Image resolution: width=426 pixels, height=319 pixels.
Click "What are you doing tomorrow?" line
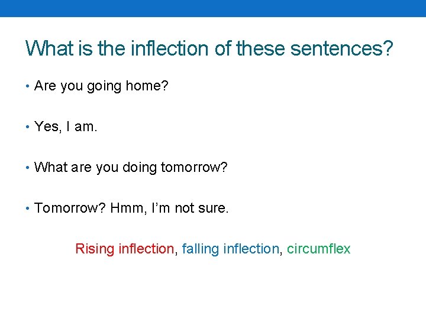click(x=131, y=168)
